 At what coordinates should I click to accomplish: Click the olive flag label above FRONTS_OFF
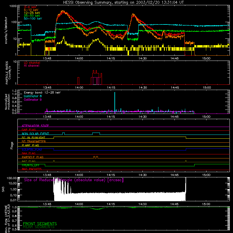[29, 161]
